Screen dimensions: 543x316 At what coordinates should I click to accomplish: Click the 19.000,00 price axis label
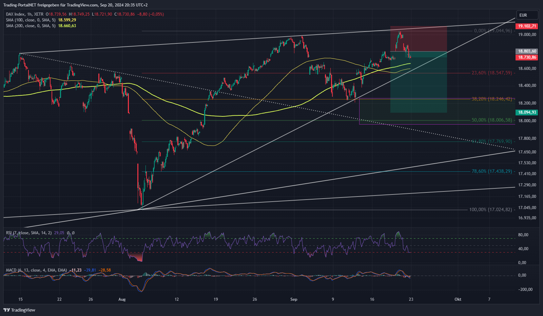pyautogui.click(x=527, y=35)
